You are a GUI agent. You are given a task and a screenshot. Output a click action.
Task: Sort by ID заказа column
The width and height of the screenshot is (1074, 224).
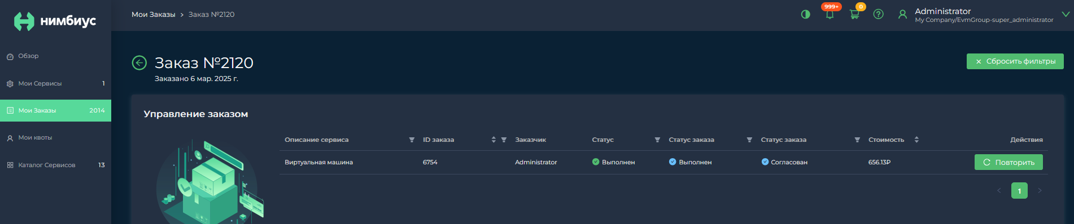coord(494,140)
